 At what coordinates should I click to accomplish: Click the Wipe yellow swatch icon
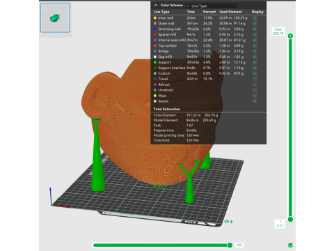pos(155,96)
